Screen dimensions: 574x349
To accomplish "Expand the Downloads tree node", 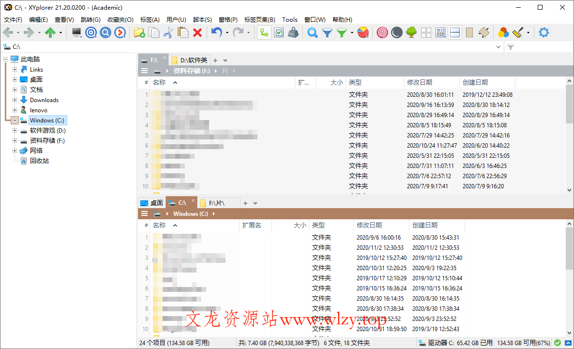I will [x=14, y=100].
